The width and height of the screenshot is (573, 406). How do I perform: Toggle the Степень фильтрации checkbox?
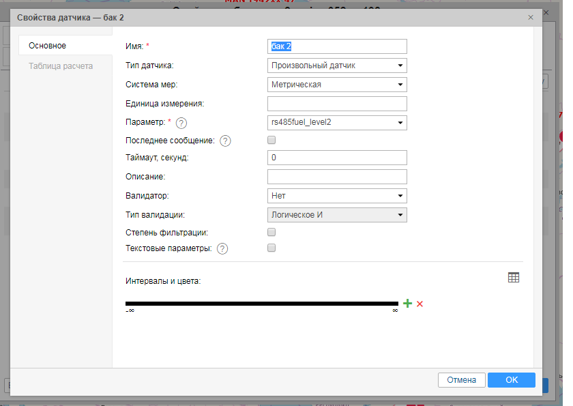point(271,232)
